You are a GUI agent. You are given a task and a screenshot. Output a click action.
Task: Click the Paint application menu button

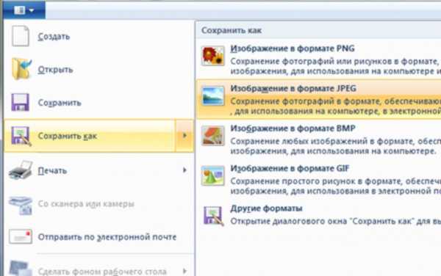pyautogui.click(x=24, y=10)
